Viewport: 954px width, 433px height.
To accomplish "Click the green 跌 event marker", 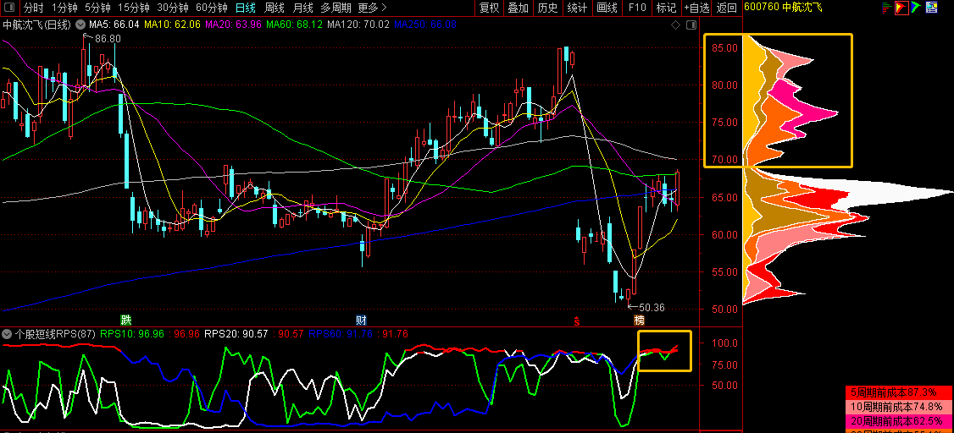I will coord(126,320).
